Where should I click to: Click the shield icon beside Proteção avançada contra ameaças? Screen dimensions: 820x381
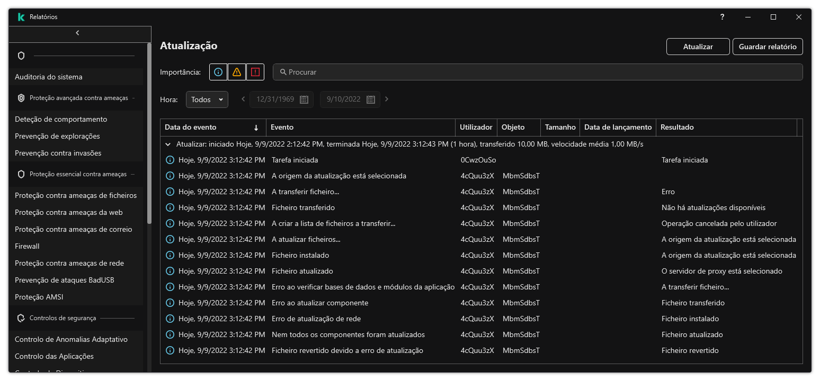pyautogui.click(x=21, y=98)
